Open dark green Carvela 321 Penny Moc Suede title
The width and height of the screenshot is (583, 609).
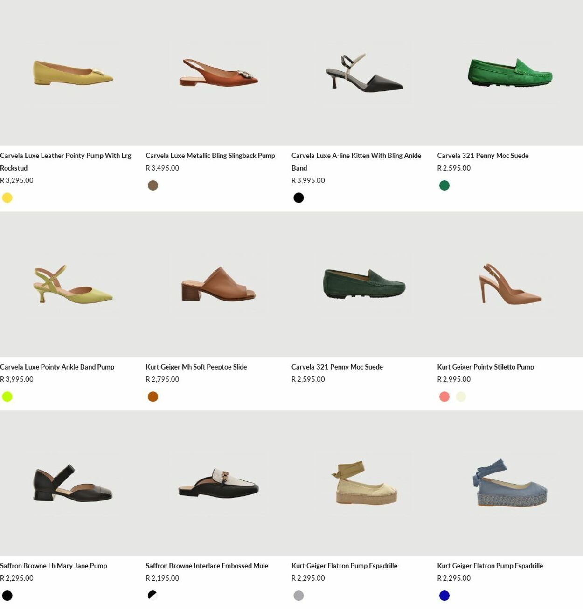pos(337,367)
